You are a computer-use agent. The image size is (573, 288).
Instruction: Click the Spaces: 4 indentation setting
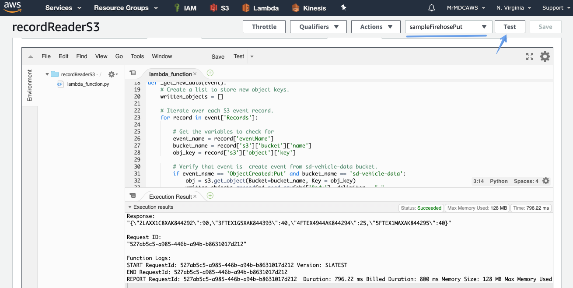coord(526,181)
